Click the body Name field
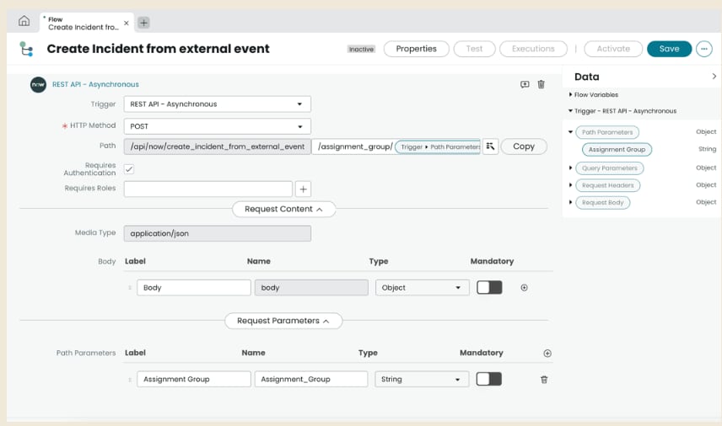This screenshot has height=426, width=722. [x=311, y=288]
